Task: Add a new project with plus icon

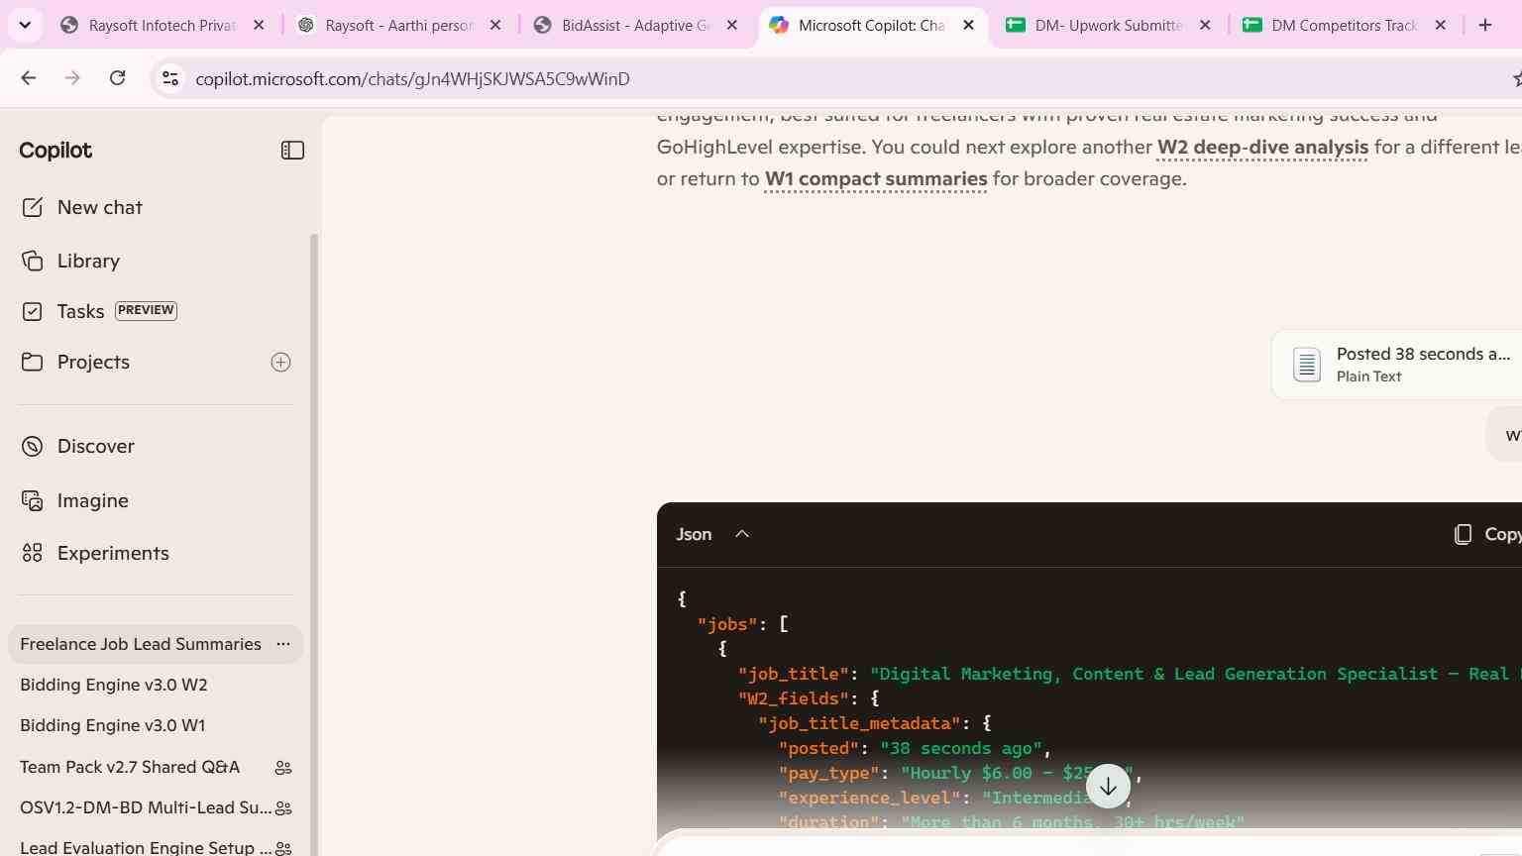Action: (281, 363)
